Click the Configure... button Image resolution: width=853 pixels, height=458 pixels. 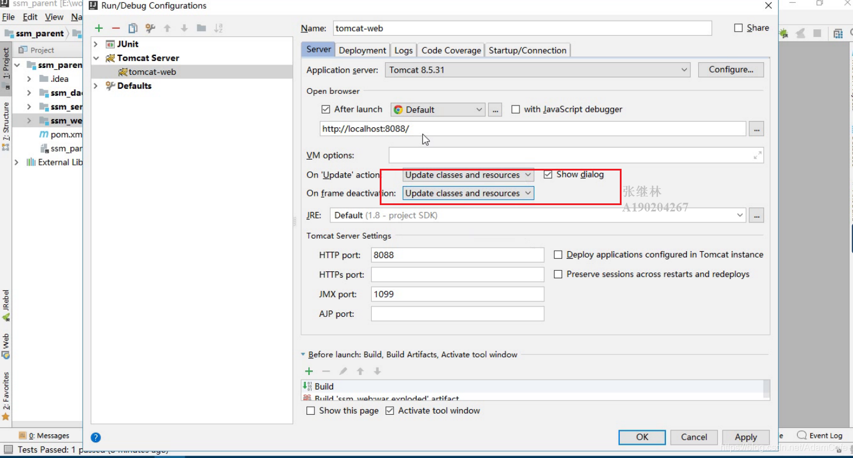coord(731,70)
